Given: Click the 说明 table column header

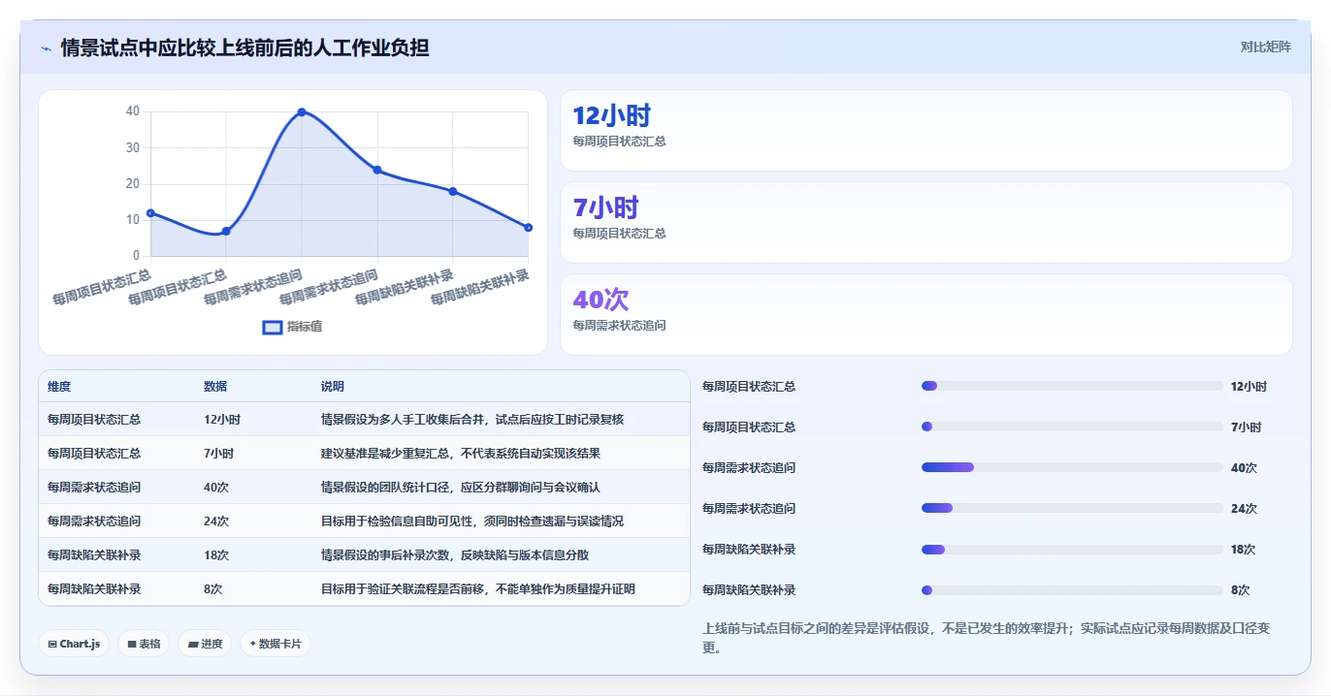Looking at the screenshot, I should [x=333, y=387].
